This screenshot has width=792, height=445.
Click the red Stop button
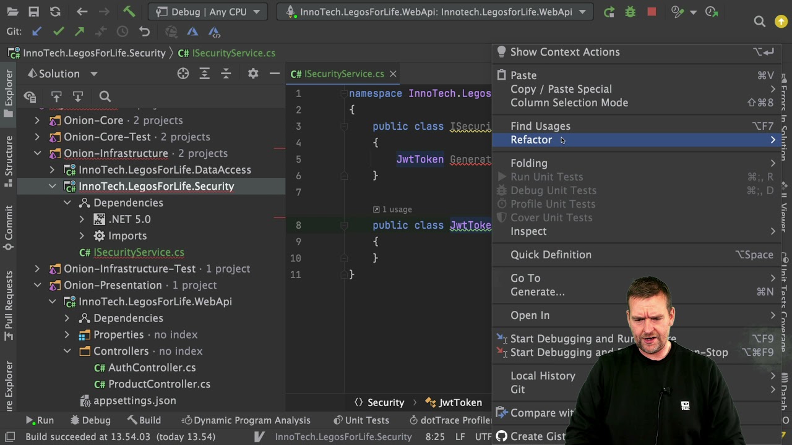[652, 12]
